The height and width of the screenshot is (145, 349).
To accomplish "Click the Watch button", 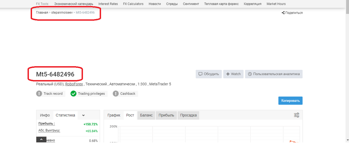I will pyautogui.click(x=233, y=74).
